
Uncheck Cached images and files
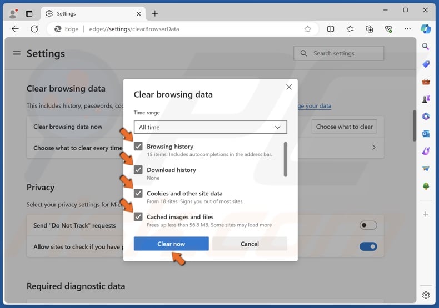point(138,216)
